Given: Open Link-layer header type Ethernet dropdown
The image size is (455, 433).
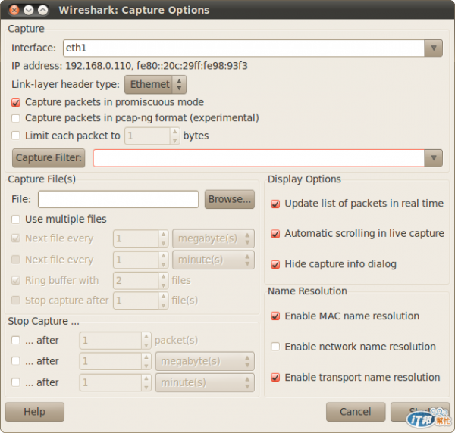Looking at the screenshot, I should pos(155,84).
